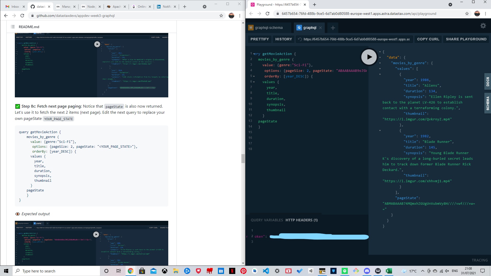Switch to the graphql-schema tab
This screenshot has height=276, width=491.
(x=269, y=28)
